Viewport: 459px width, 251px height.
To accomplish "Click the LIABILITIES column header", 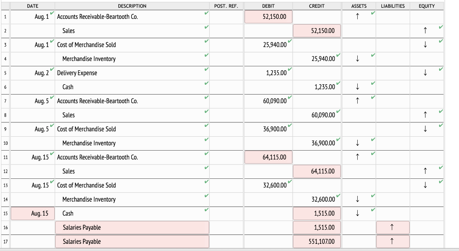I will (x=393, y=6).
